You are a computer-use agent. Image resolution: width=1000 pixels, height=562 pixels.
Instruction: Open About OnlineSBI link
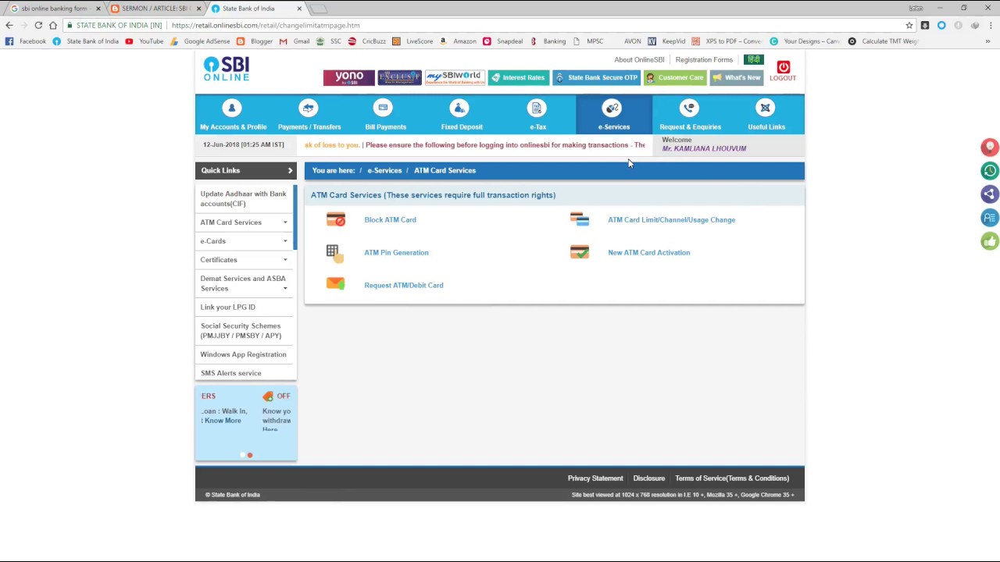639,59
